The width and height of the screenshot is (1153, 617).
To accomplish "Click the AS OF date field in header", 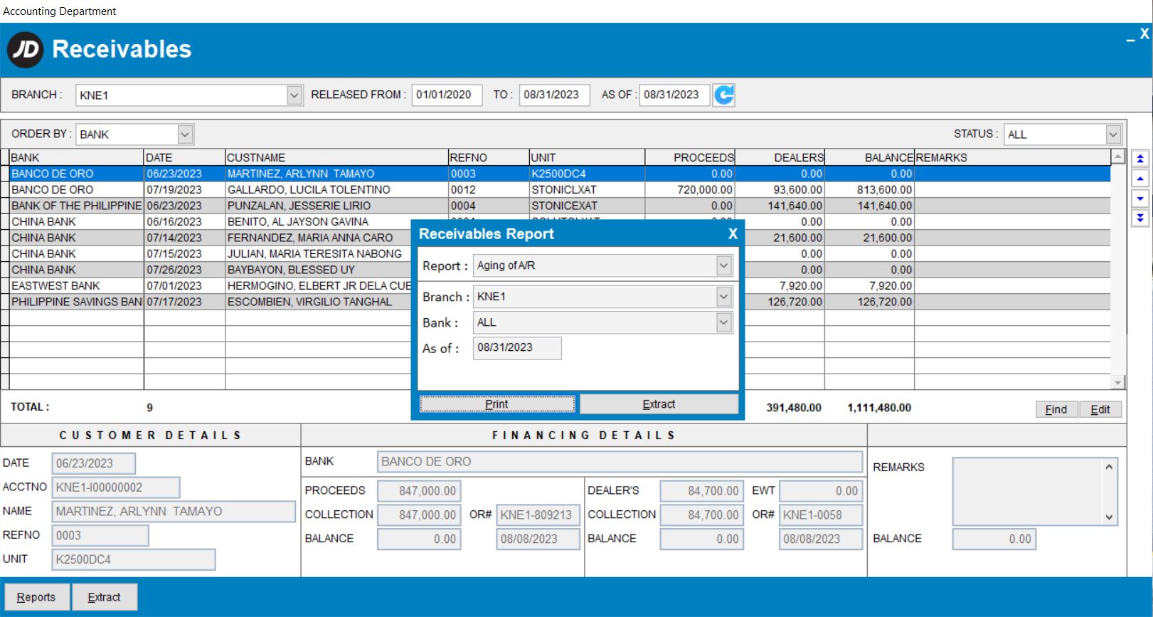I will [x=674, y=95].
